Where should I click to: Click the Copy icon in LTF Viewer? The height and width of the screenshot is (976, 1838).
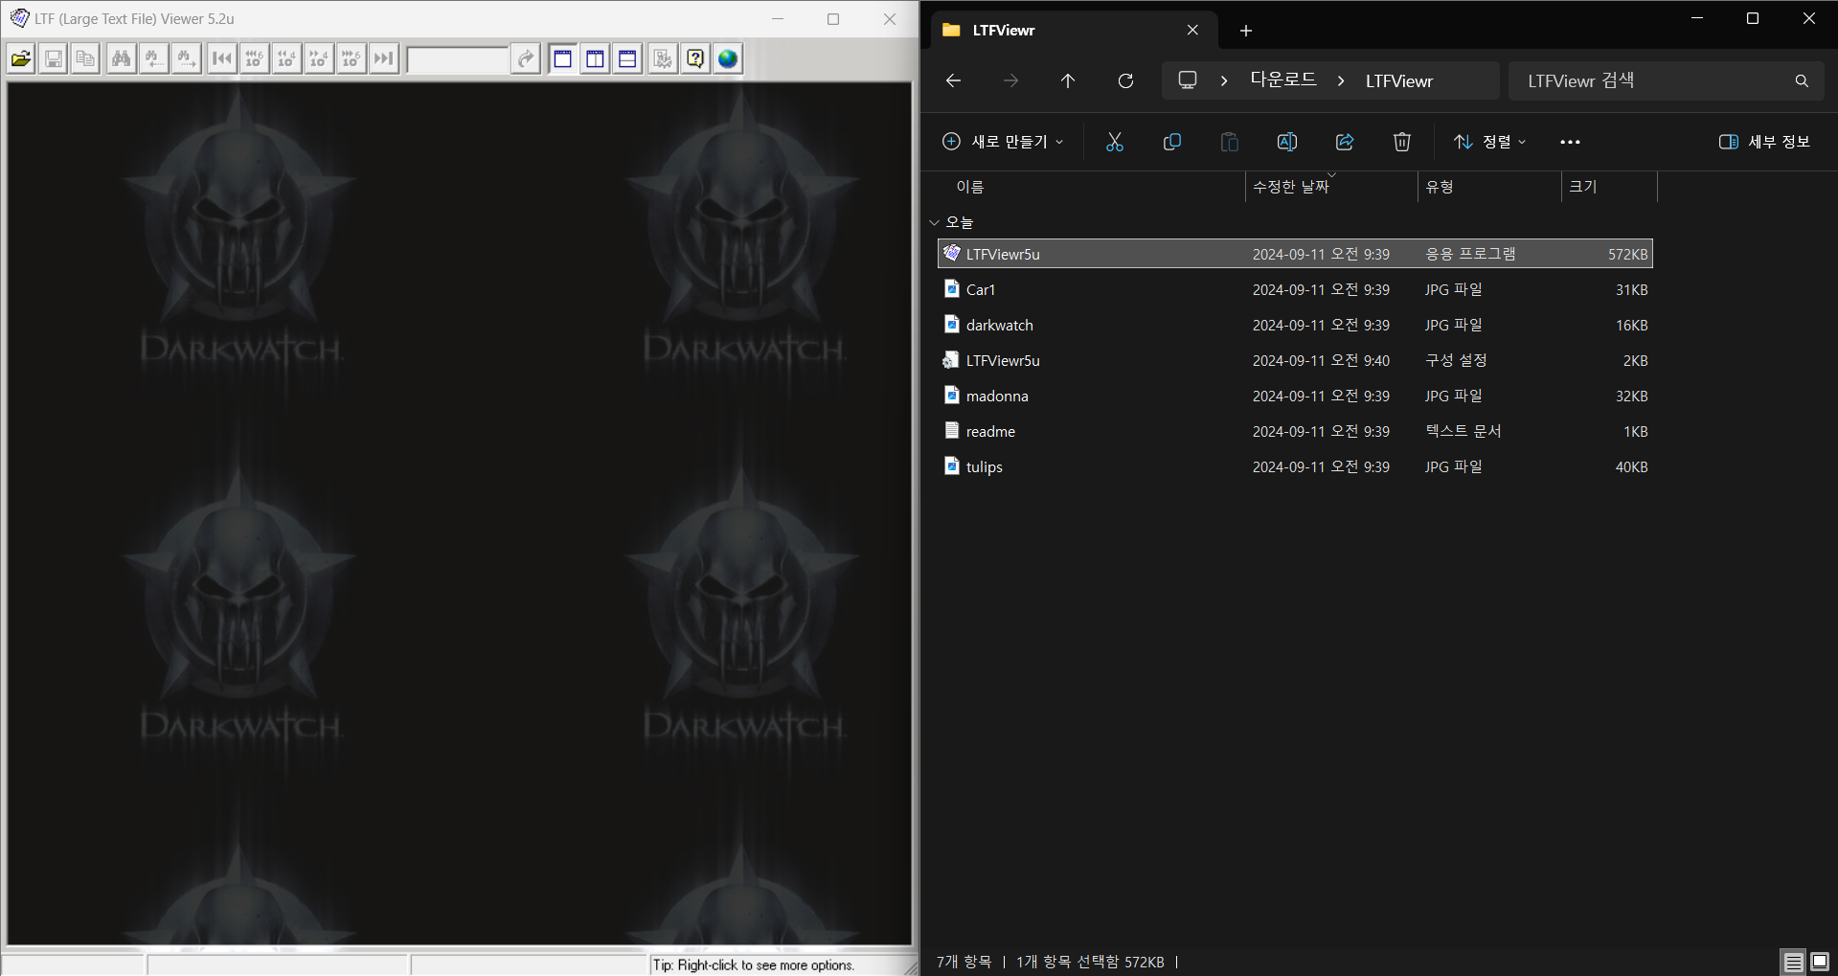(85, 59)
